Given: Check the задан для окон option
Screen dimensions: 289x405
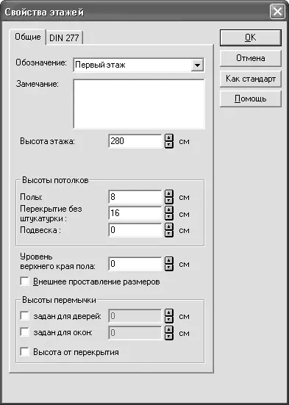Looking at the screenshot, I should tap(24, 332).
